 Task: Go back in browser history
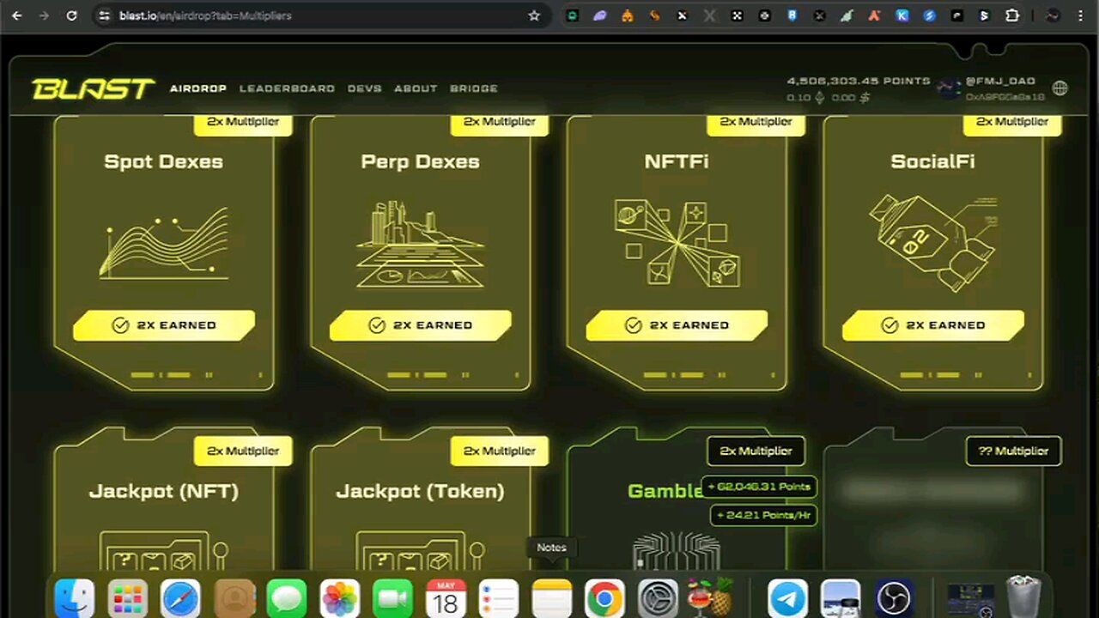17,15
